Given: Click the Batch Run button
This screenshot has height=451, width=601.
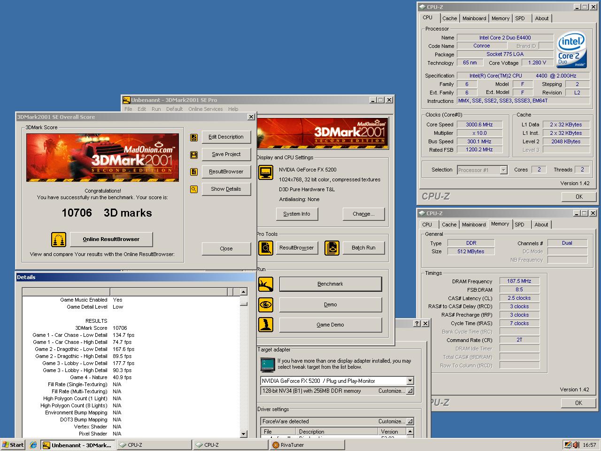Looking at the screenshot, I should pyautogui.click(x=364, y=248).
